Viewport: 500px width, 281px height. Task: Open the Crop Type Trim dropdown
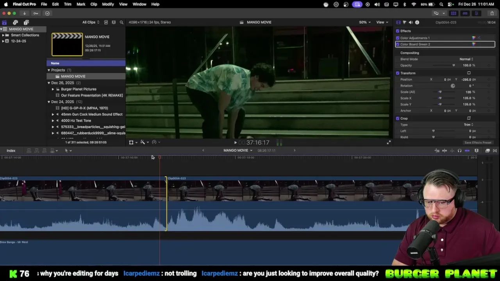click(468, 124)
